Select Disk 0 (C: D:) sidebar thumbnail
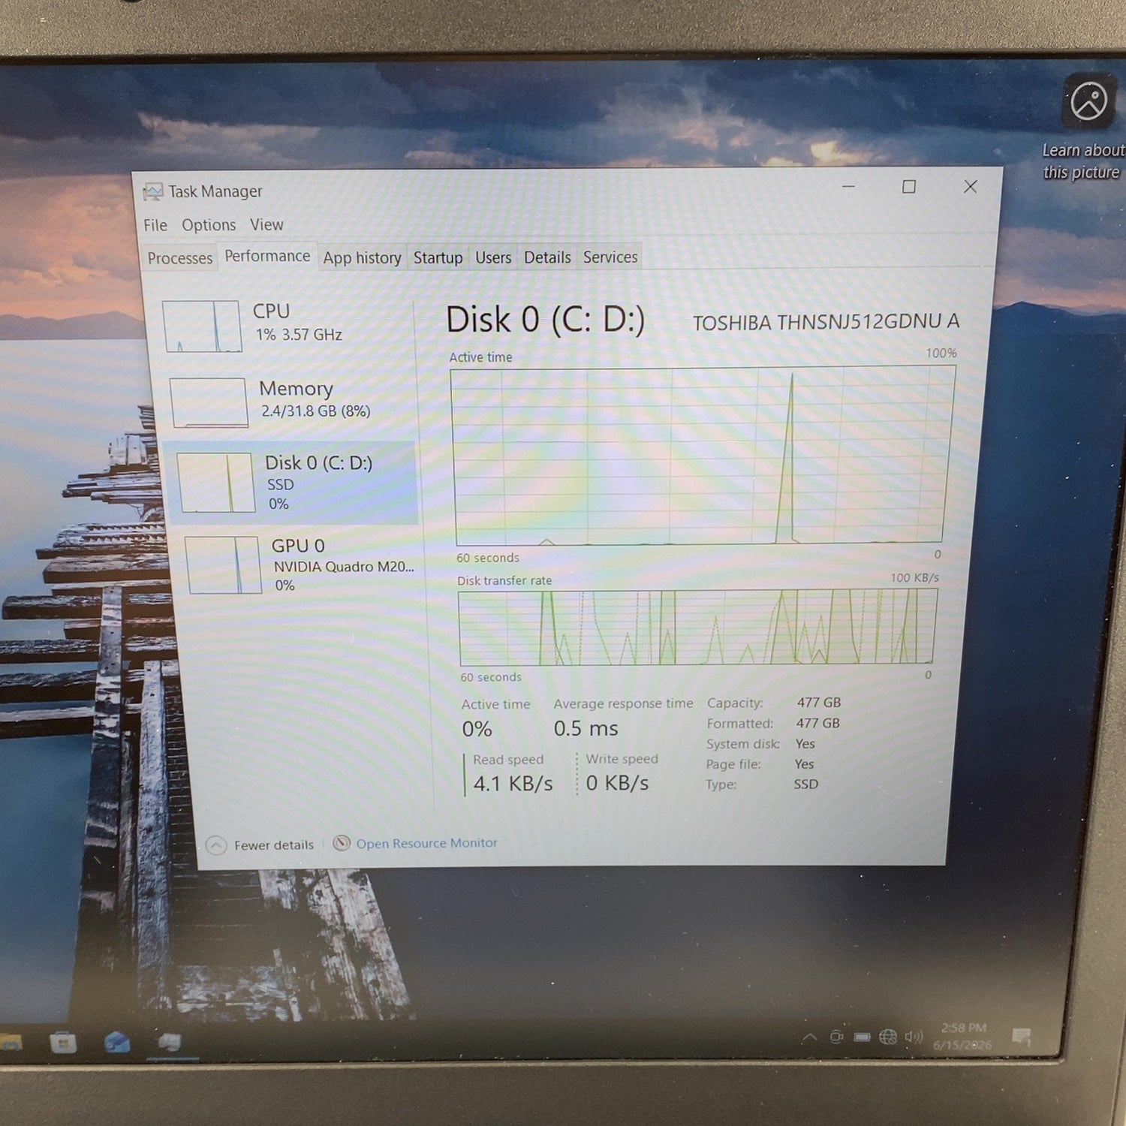1126x1126 pixels. click(x=216, y=483)
